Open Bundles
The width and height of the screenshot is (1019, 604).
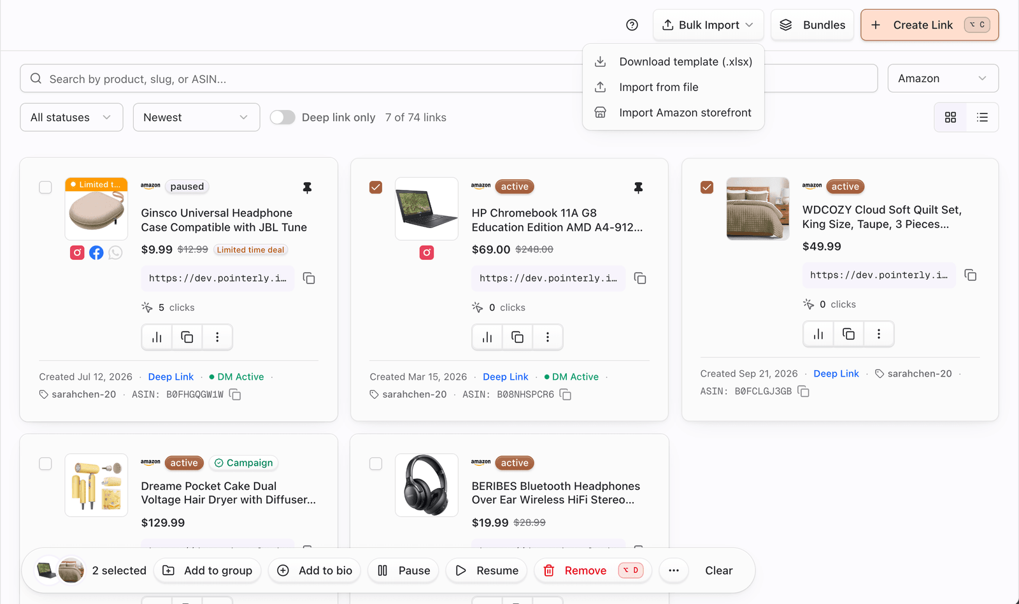coord(812,25)
